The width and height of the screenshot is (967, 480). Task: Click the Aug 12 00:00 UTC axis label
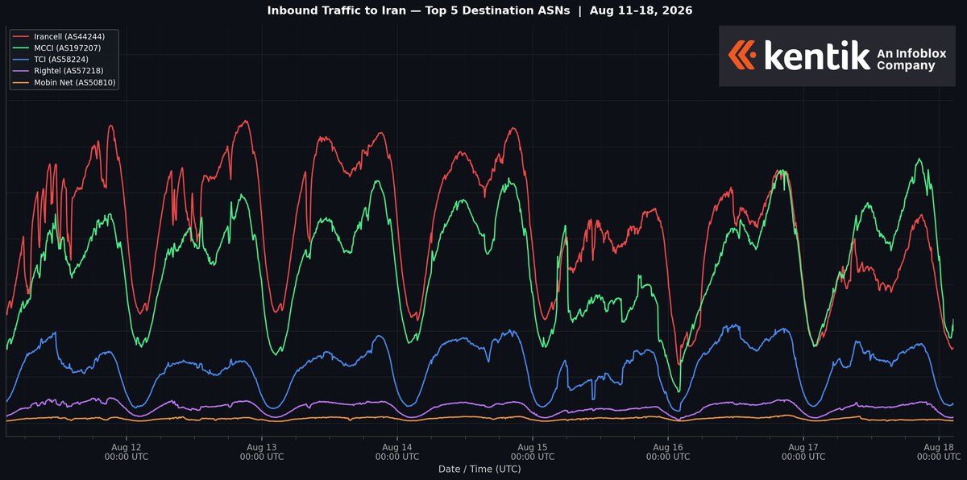[127, 451]
